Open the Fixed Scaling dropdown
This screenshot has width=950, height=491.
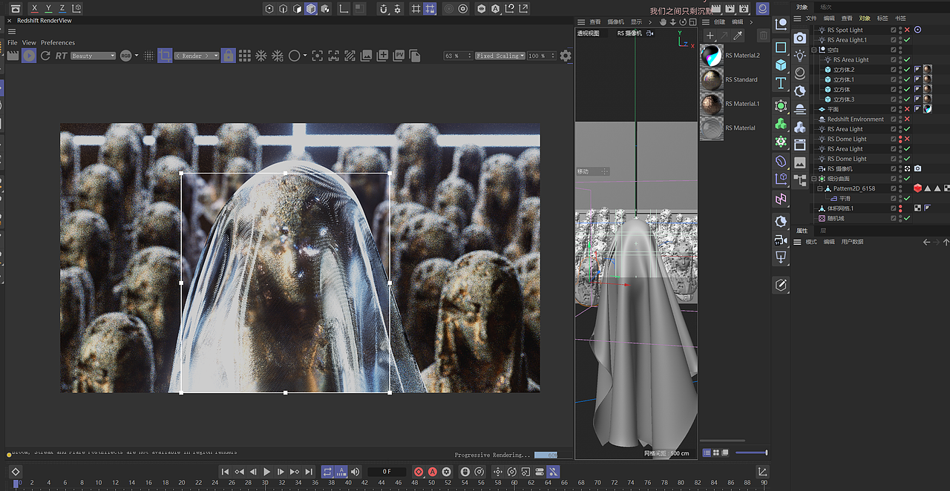tap(499, 56)
